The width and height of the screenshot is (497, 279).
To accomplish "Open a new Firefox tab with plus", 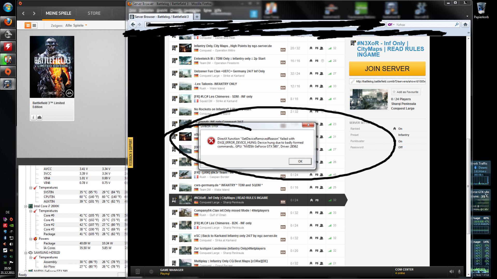I will click(197, 17).
